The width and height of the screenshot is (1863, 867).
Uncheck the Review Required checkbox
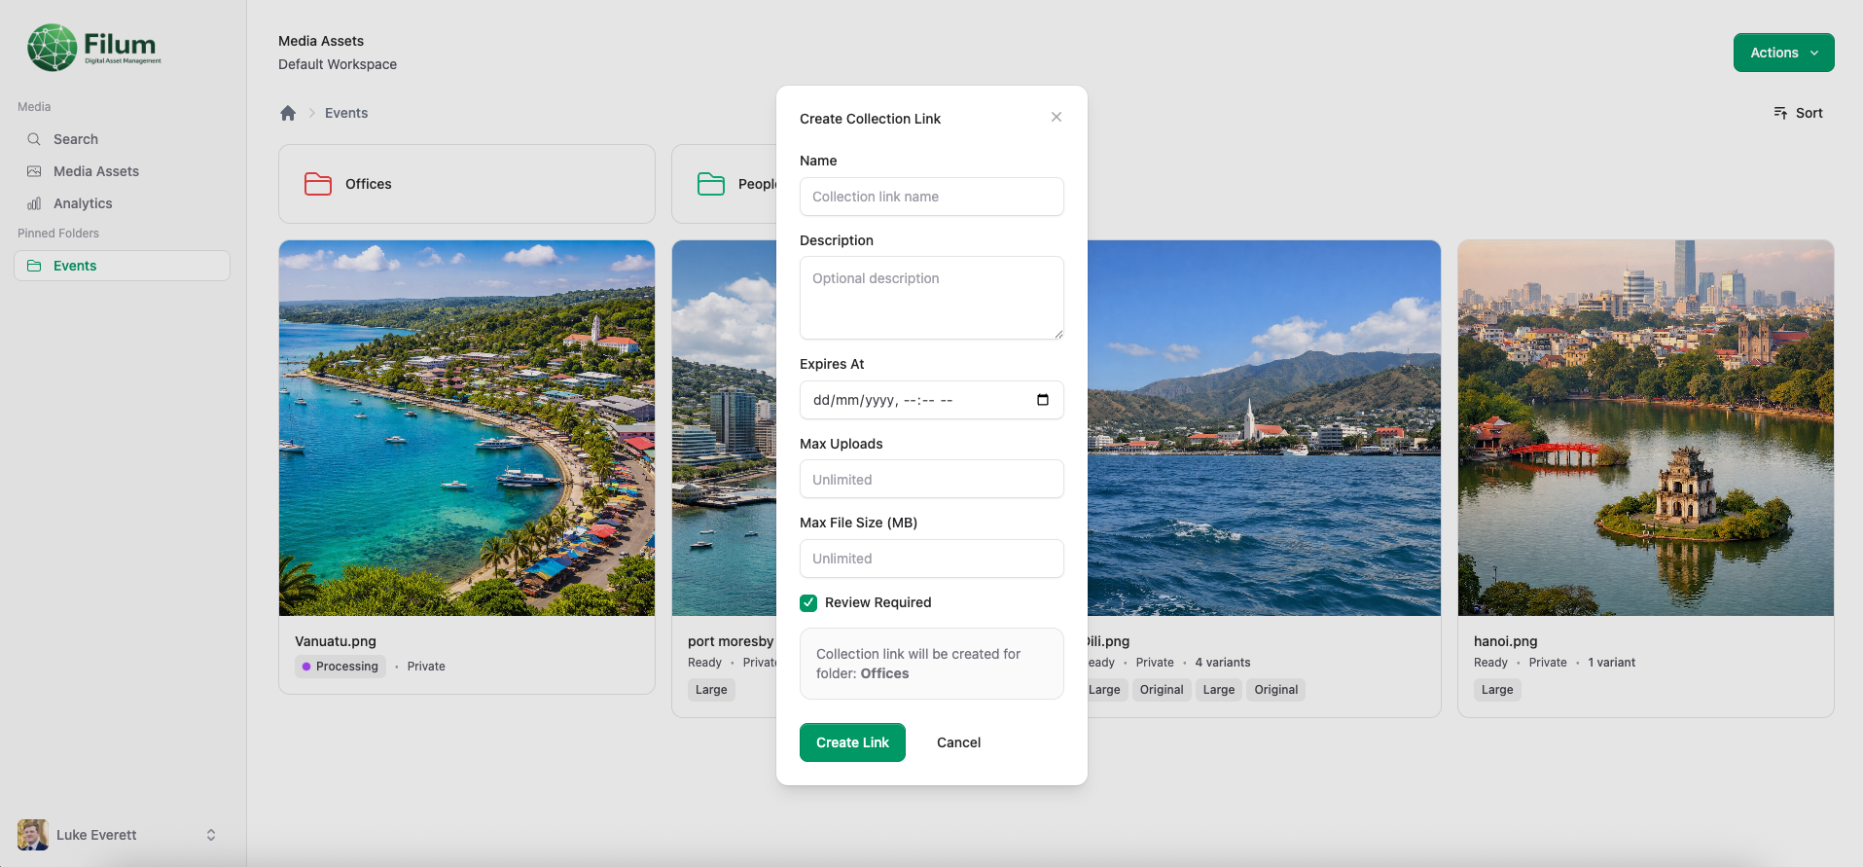(x=808, y=602)
